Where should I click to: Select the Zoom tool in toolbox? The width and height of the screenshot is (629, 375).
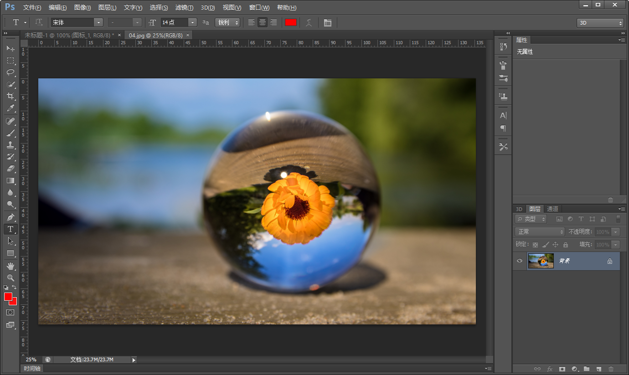point(10,277)
